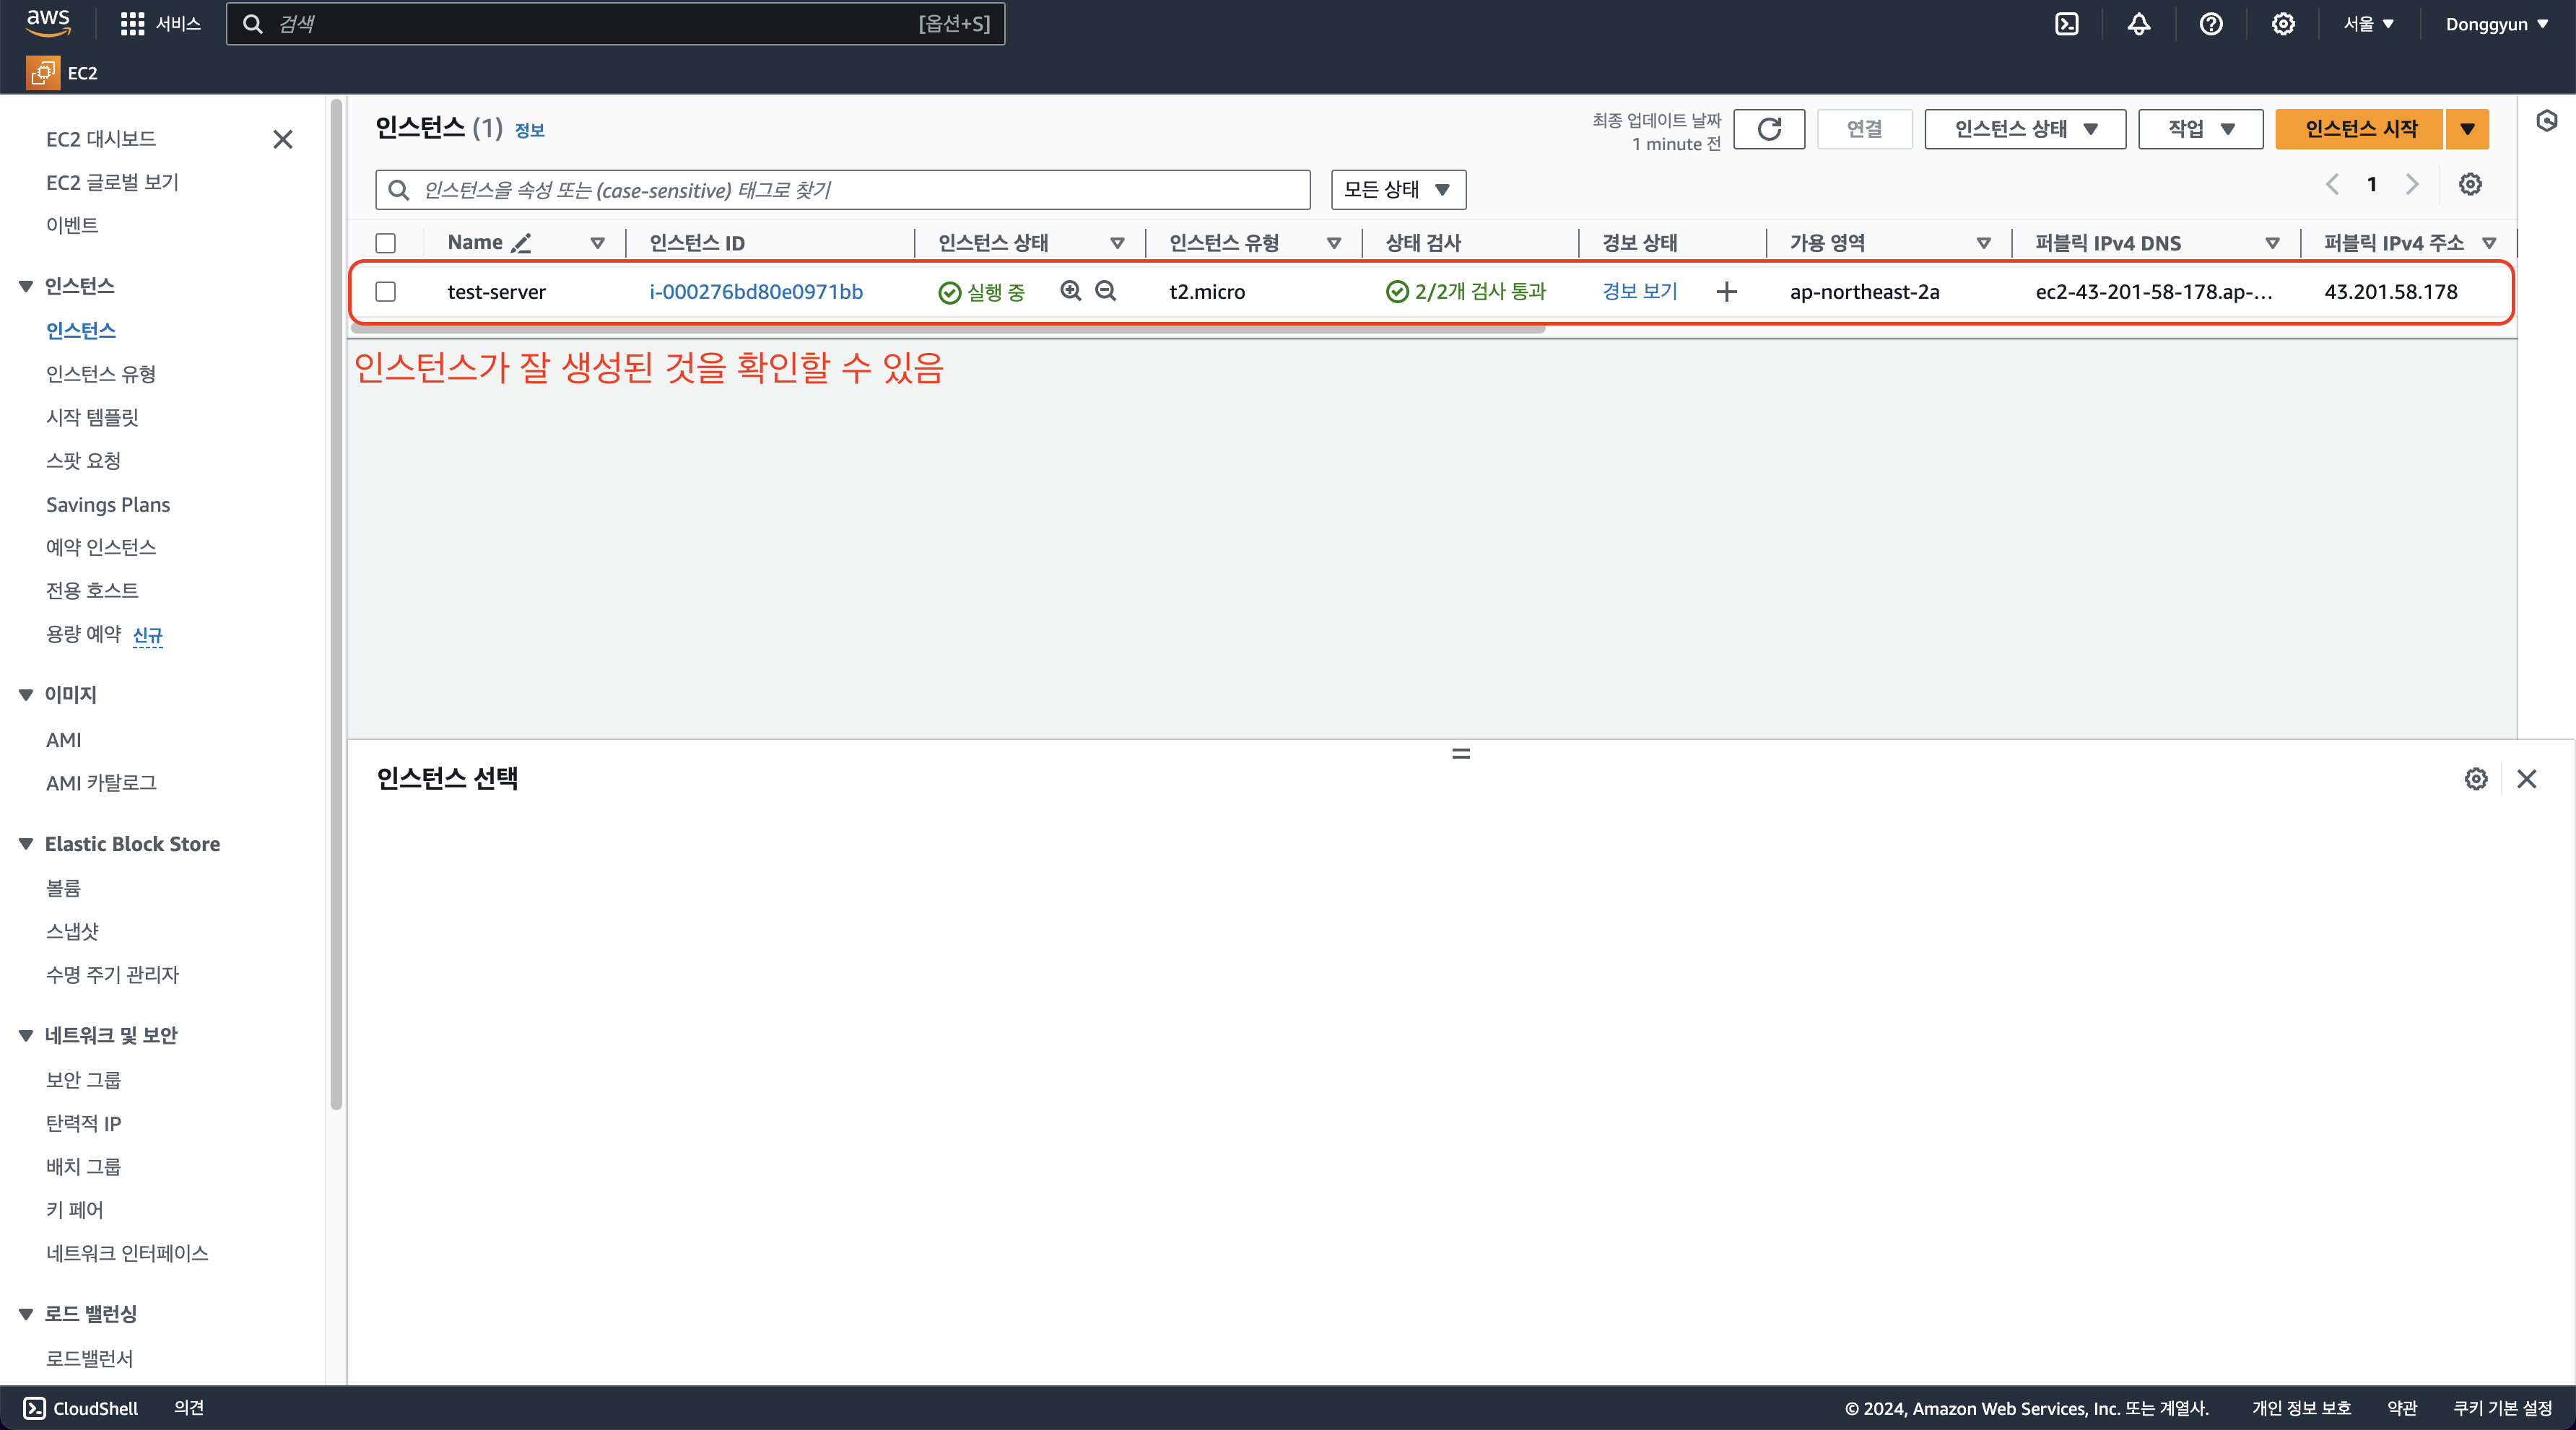Click the plus icon to add an alarm
This screenshot has height=1430, width=2576.
coord(1726,292)
